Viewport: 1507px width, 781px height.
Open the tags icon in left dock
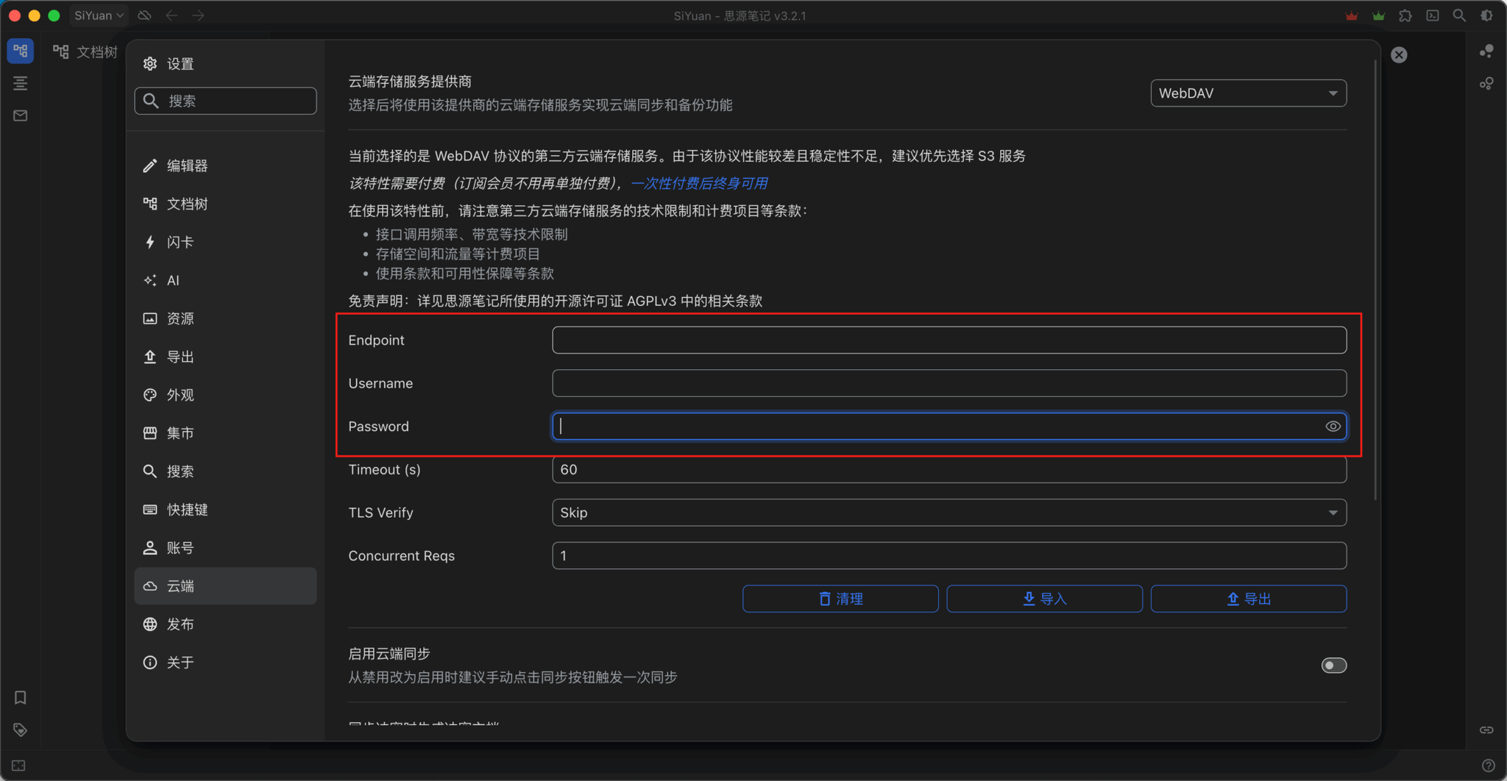[21, 730]
